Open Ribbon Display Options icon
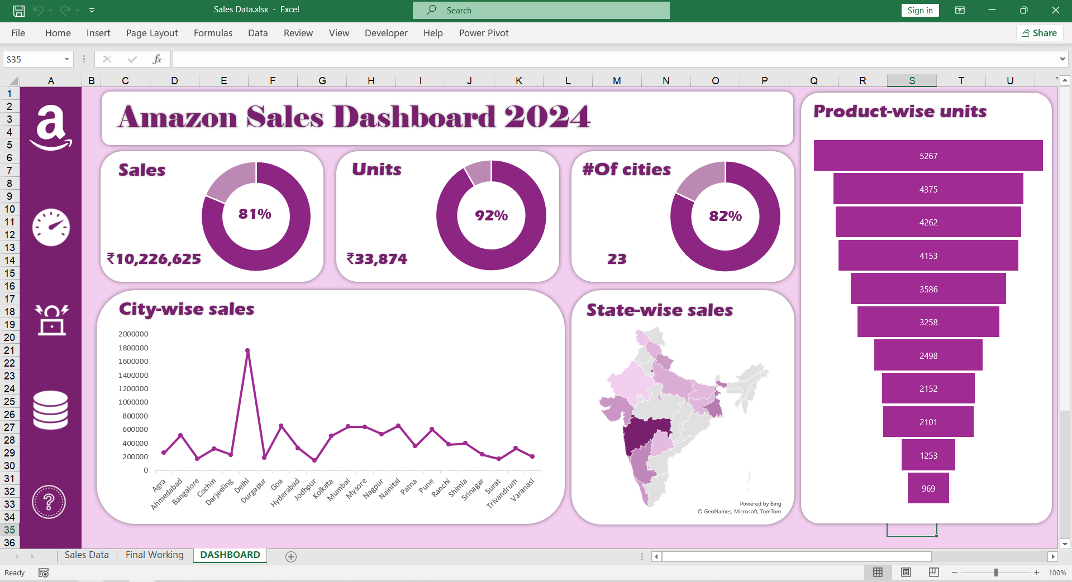Image resolution: width=1072 pixels, height=582 pixels. coord(960,10)
